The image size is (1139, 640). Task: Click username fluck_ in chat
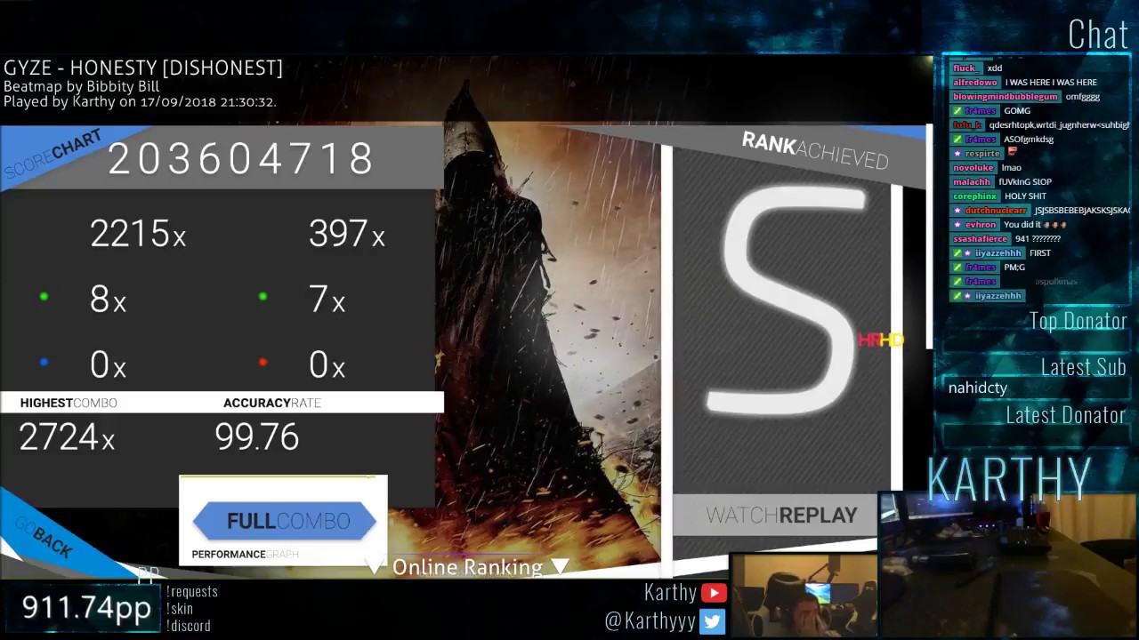click(966, 68)
